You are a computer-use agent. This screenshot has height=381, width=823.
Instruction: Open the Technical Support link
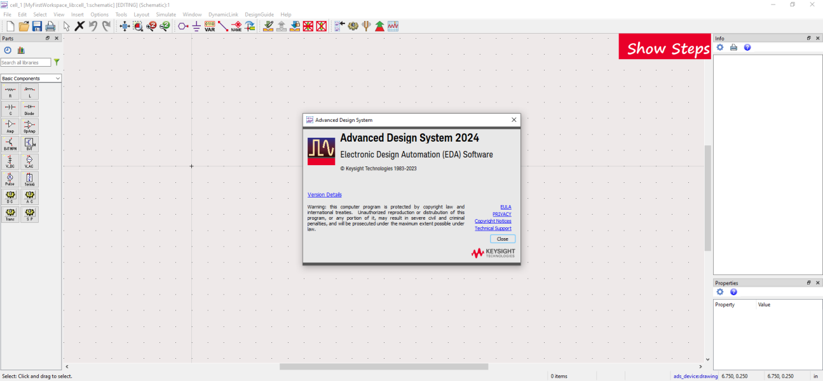click(493, 228)
